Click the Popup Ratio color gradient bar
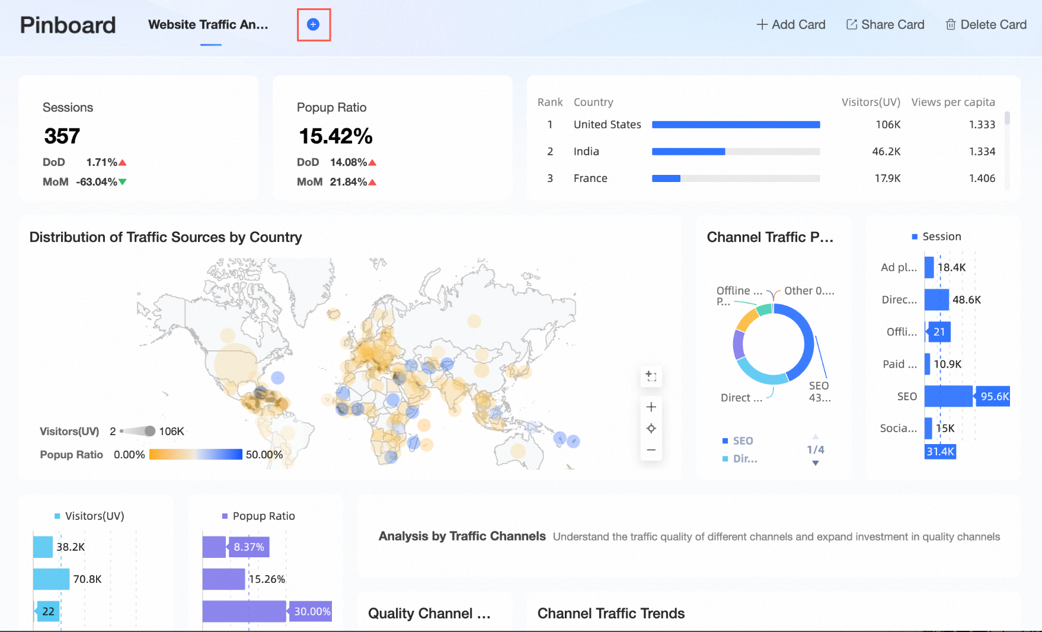The image size is (1042, 632). [196, 454]
